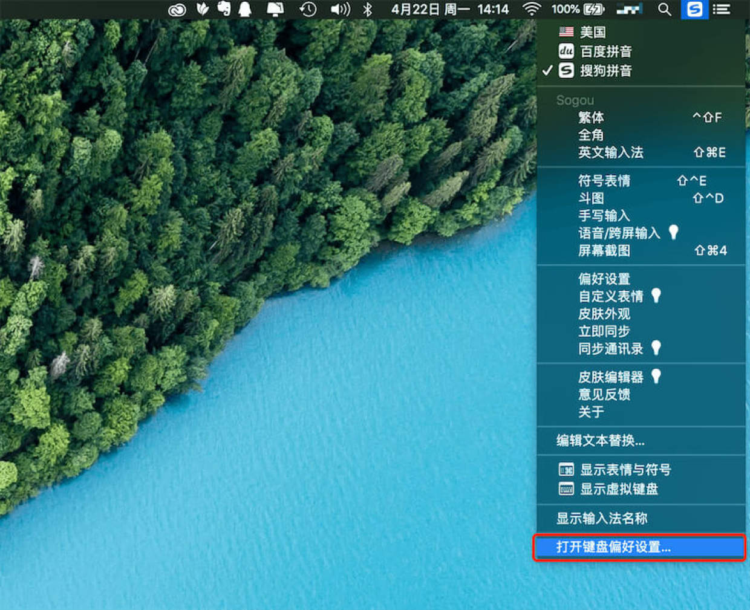Toggle 显示输入法名称

tap(641, 518)
